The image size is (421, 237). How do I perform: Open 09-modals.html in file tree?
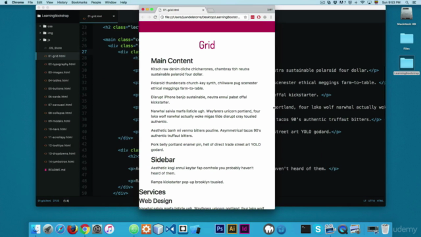pyautogui.click(x=59, y=121)
